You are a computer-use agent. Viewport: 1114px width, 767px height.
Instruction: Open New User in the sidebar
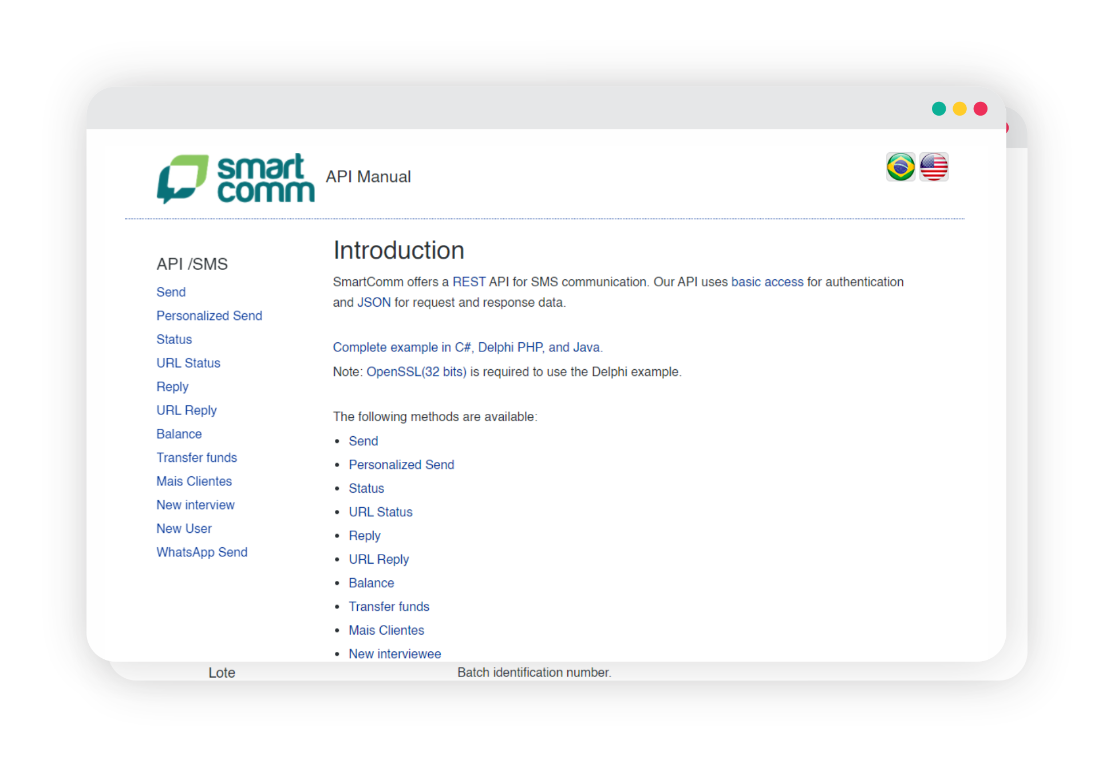(184, 528)
